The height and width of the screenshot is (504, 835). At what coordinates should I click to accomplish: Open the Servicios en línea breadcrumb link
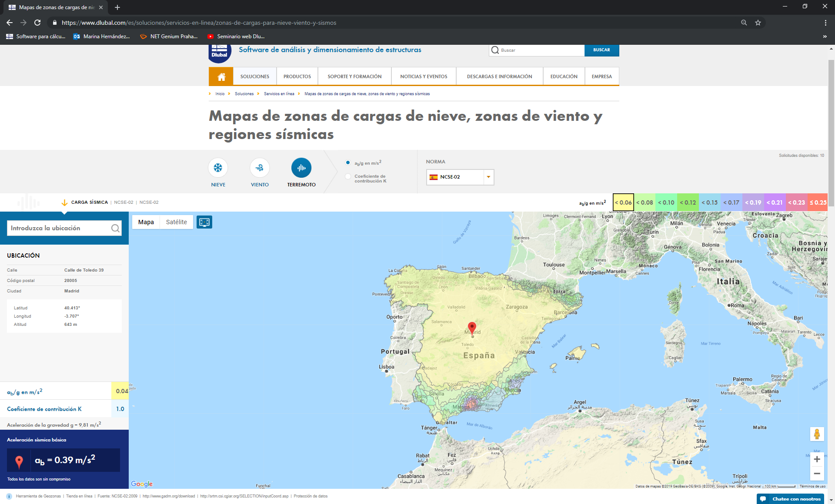(x=279, y=93)
